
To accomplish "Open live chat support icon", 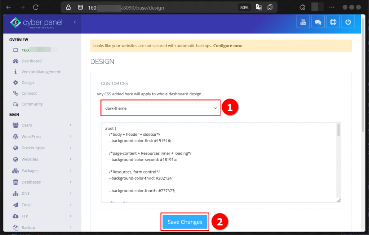I will [x=318, y=21].
